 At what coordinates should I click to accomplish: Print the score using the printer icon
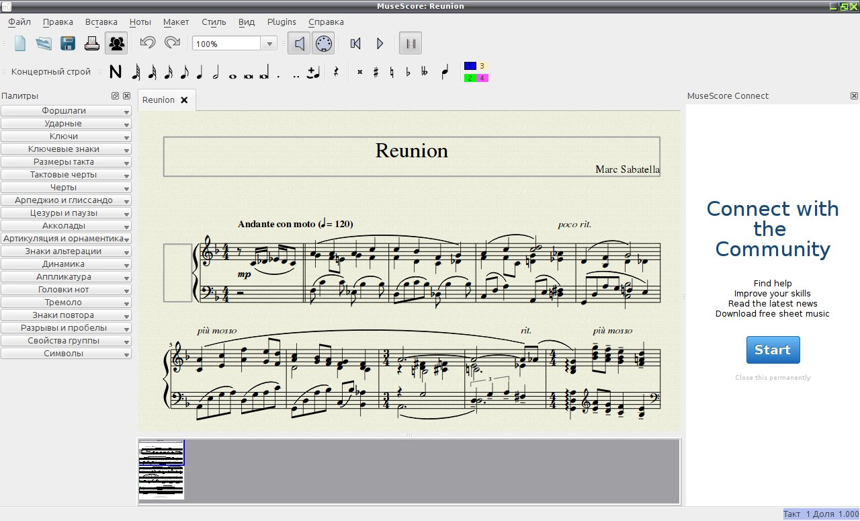click(x=92, y=44)
